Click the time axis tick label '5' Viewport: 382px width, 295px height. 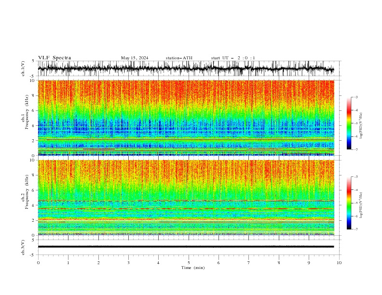189,263
